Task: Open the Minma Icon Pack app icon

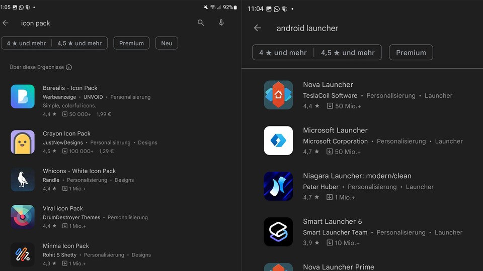Action: pos(23,254)
